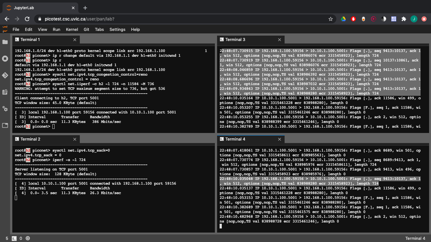Open the File Browser sidebar
The image size is (431, 242).
(5, 42)
